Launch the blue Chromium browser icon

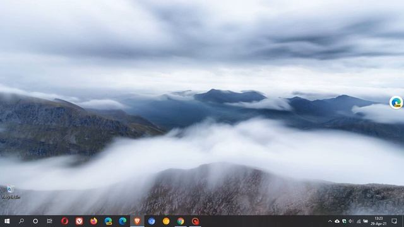point(151,221)
